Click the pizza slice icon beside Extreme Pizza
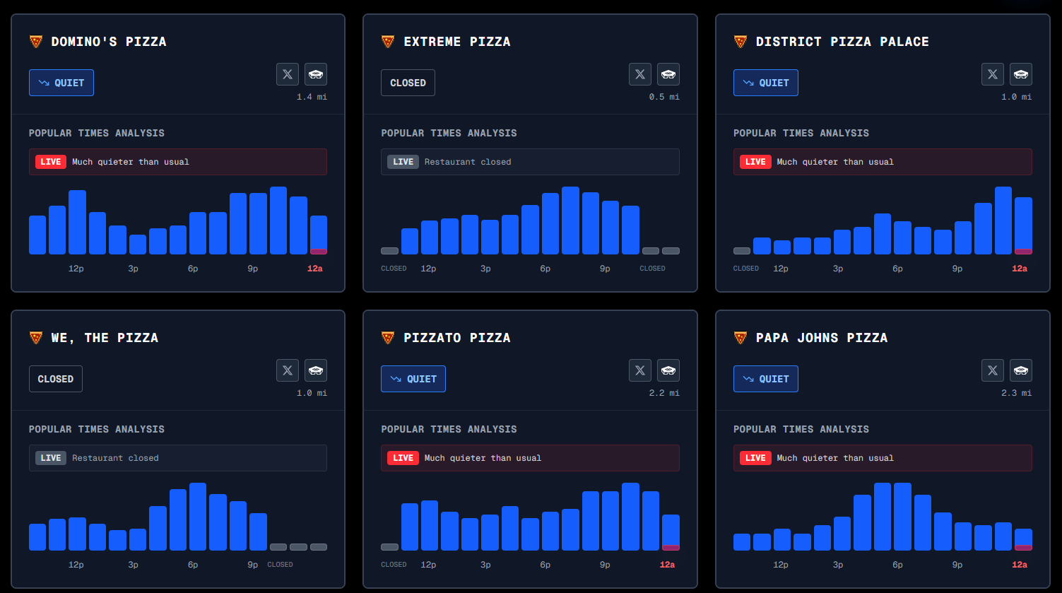The width and height of the screenshot is (1062, 593). tap(388, 42)
